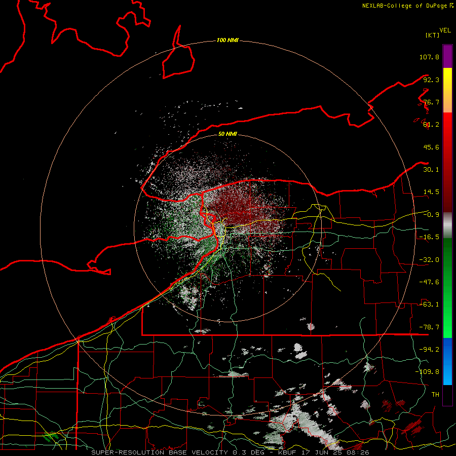Click the 100 NMI range ring label
This screenshot has width=456, height=456.
pyautogui.click(x=227, y=40)
